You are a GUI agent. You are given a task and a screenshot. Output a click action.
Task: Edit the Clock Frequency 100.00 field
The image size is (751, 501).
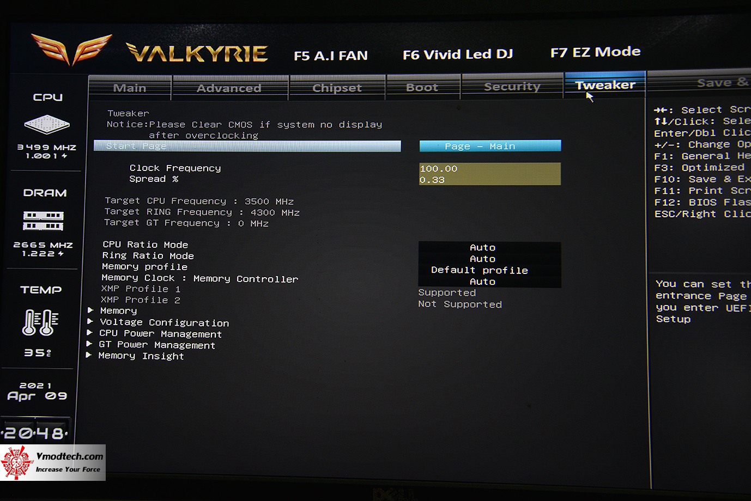point(489,169)
